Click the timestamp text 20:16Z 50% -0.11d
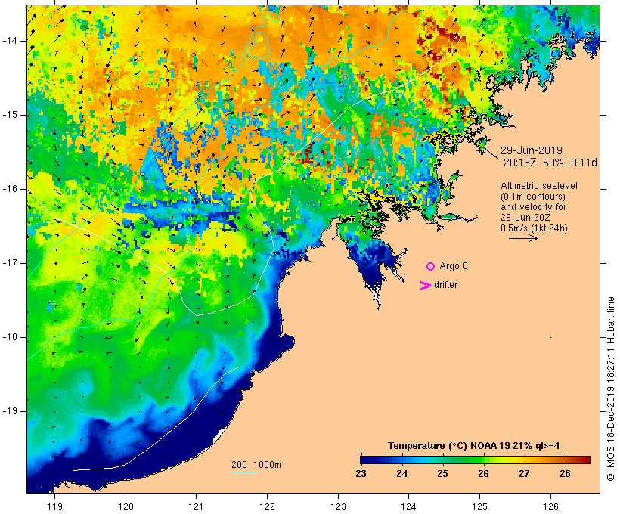Screen dimensions: 620x514 coord(550,163)
